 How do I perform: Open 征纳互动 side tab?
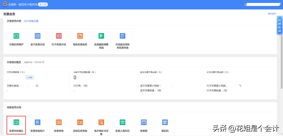click(x=280, y=25)
